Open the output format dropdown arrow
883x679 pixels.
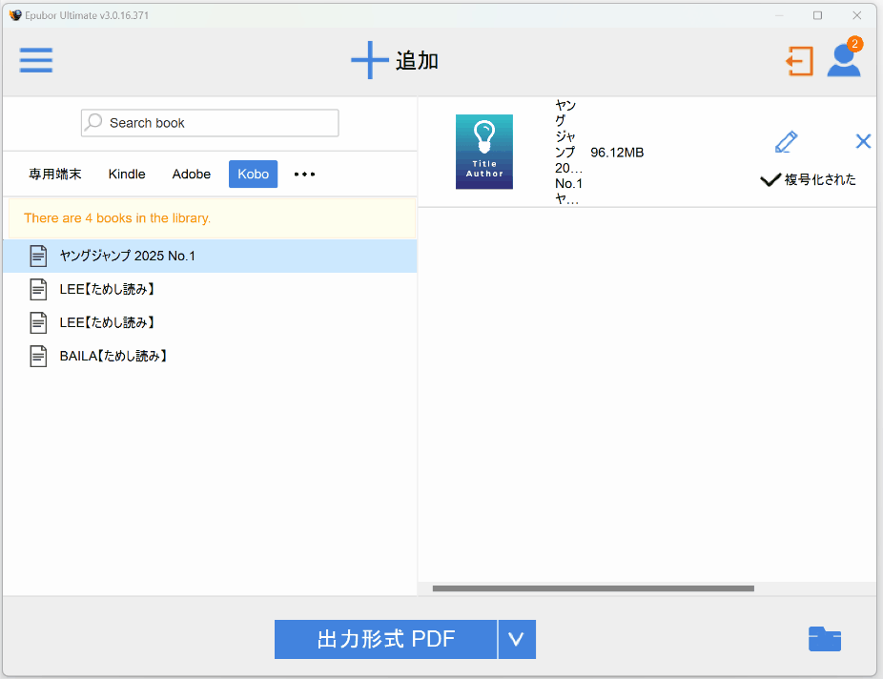tap(517, 639)
